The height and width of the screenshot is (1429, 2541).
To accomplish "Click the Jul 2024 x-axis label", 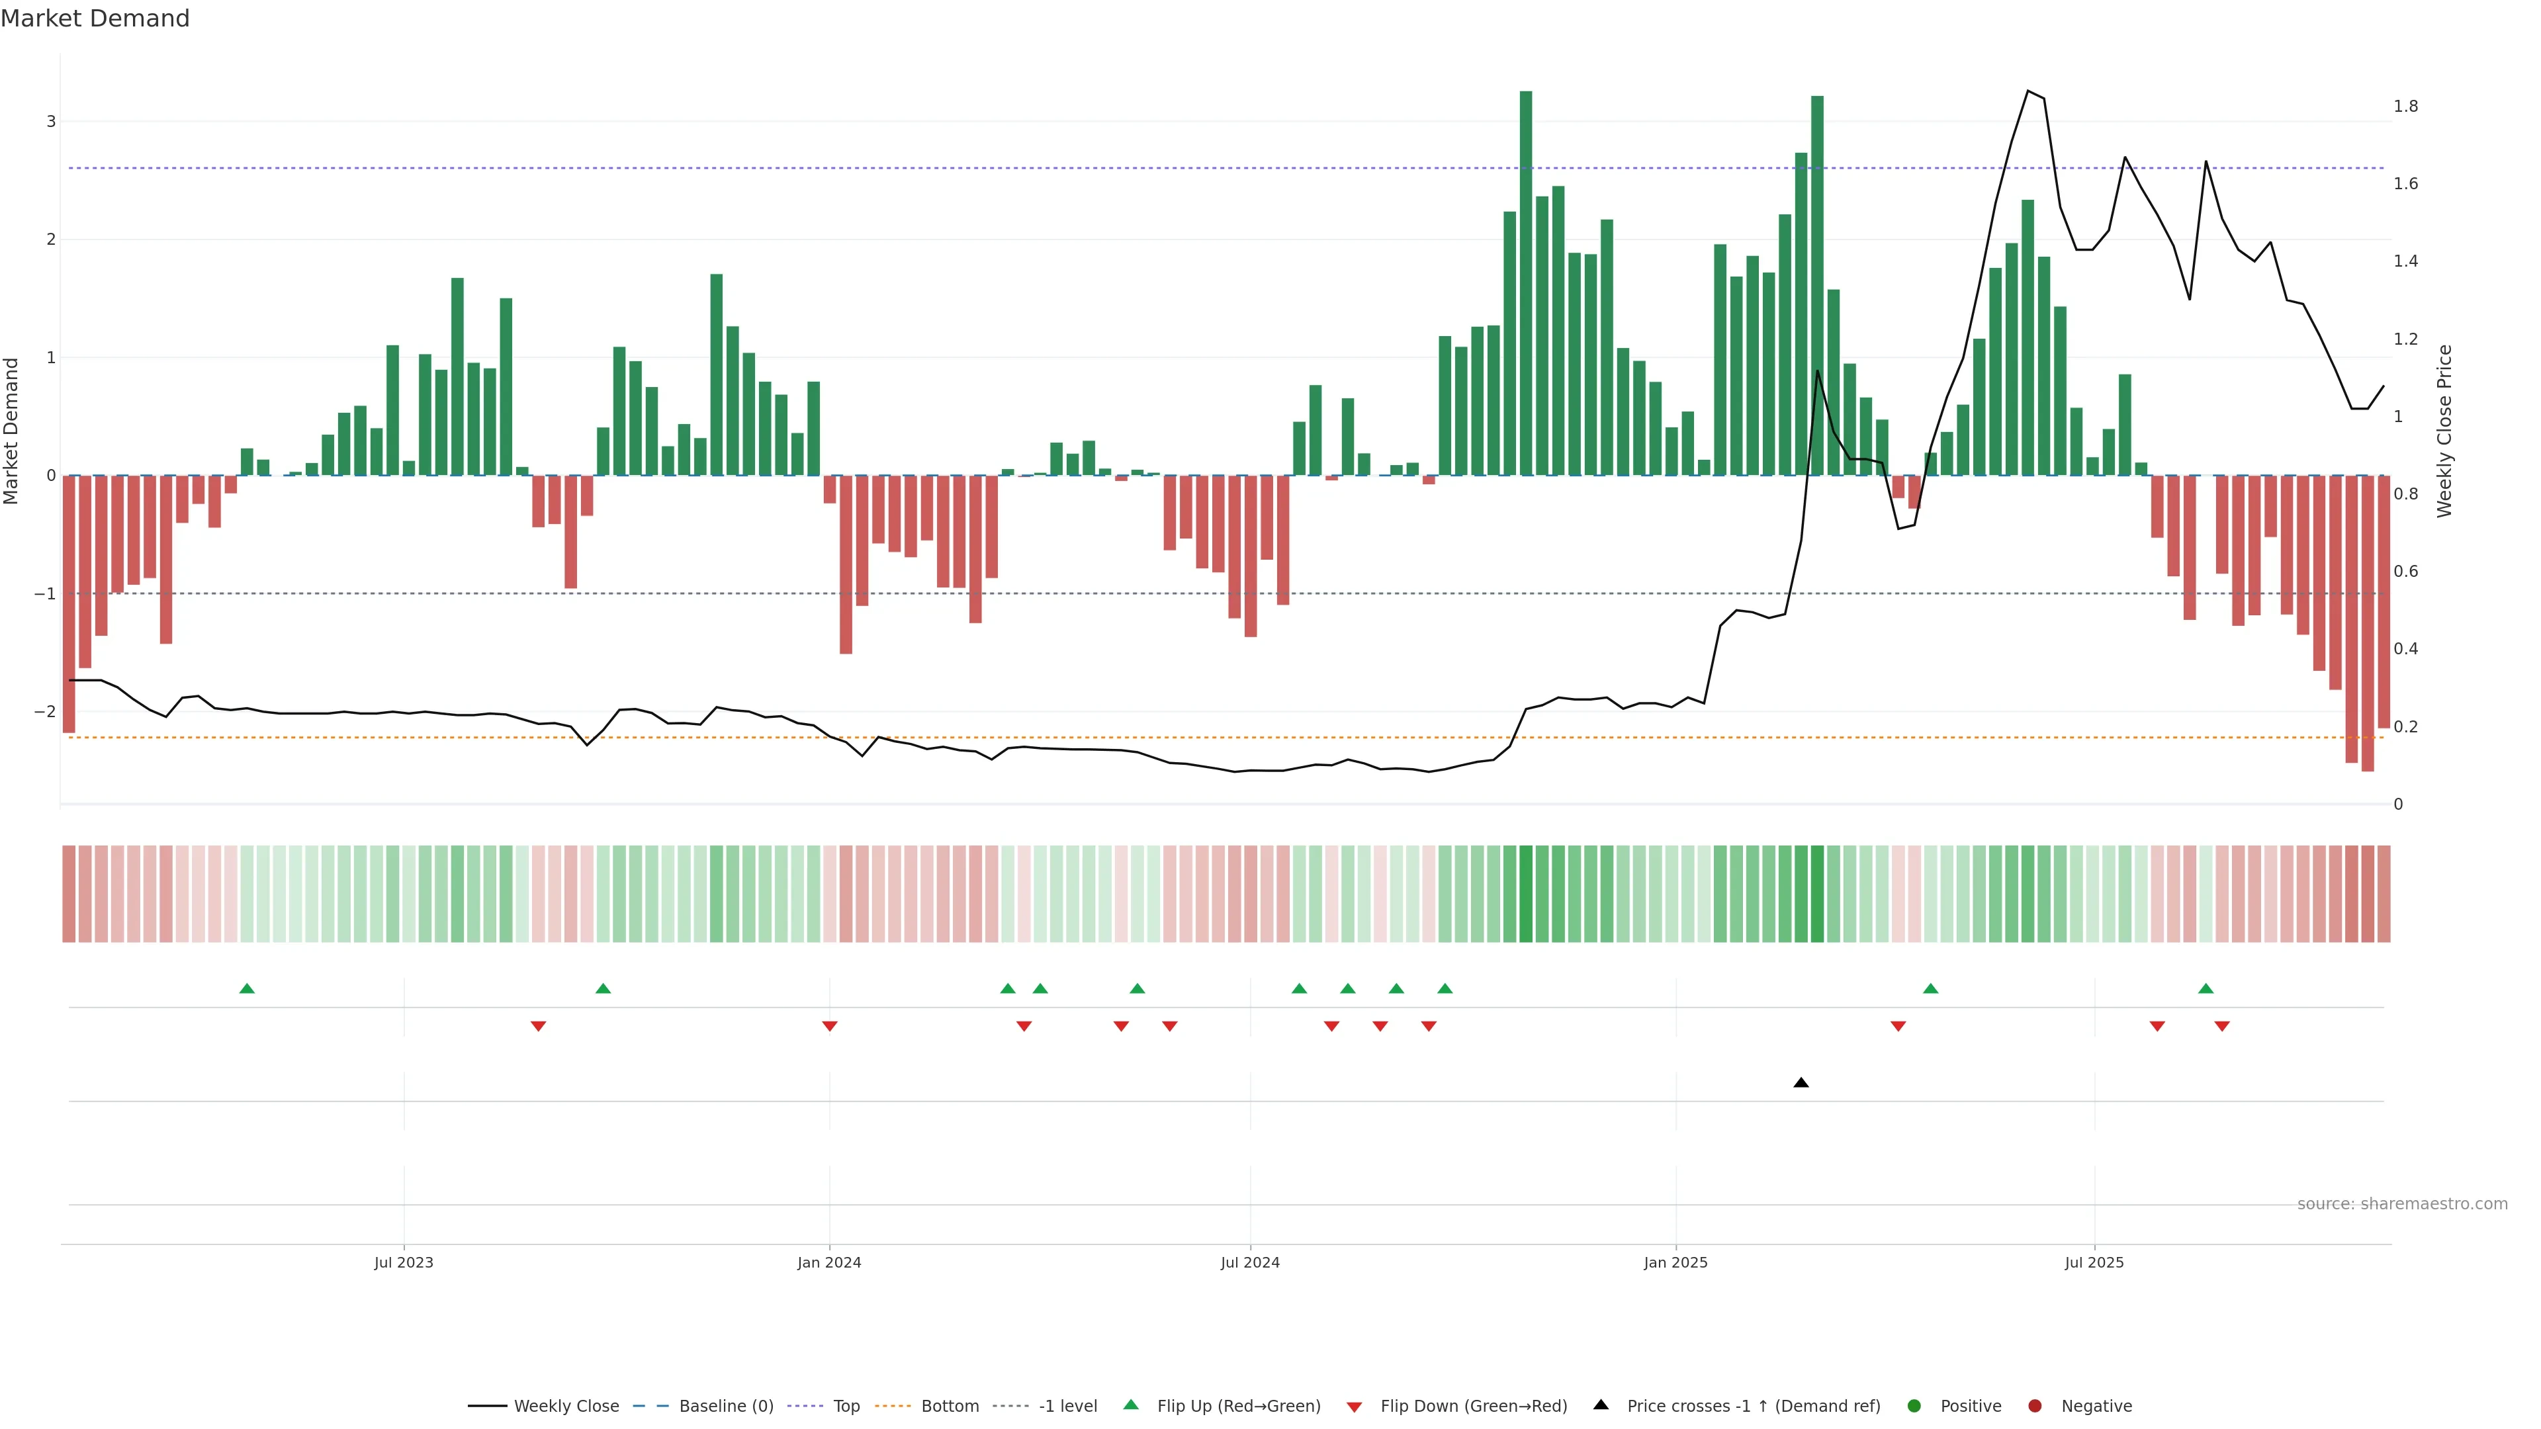I will click(1250, 1262).
